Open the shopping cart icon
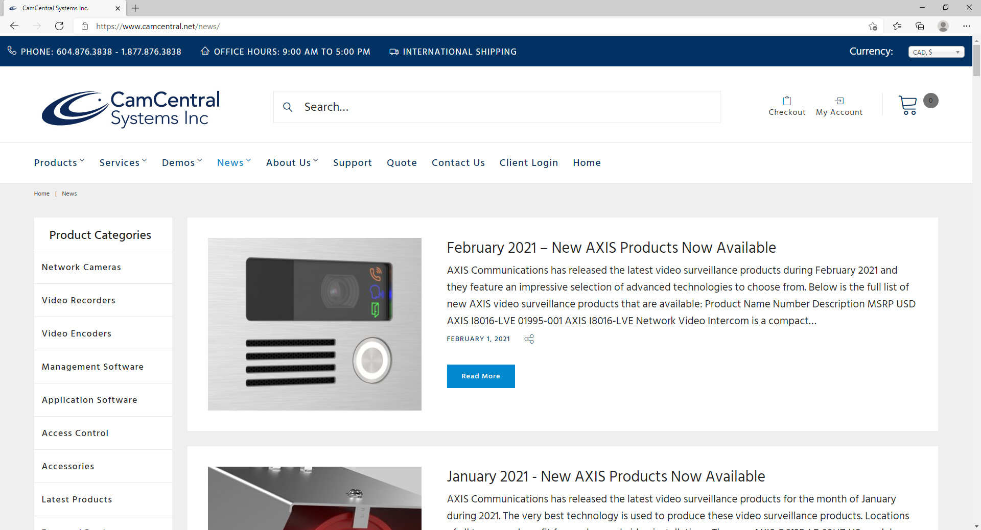Screen dimensions: 981x530 (908, 105)
